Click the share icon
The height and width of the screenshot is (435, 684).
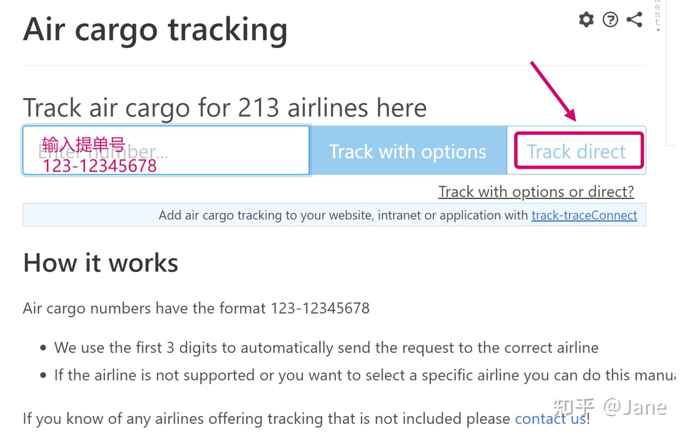click(x=634, y=20)
